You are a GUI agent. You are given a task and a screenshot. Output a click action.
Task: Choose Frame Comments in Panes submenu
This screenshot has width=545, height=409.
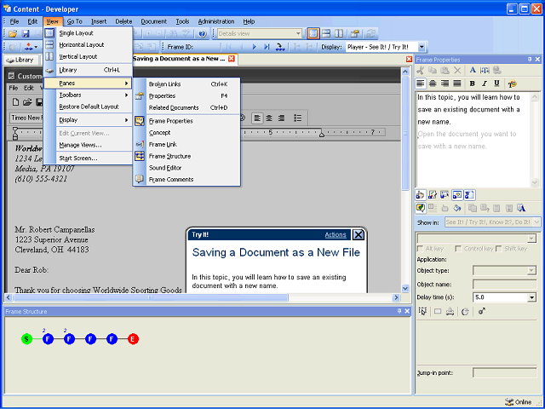[x=170, y=179]
